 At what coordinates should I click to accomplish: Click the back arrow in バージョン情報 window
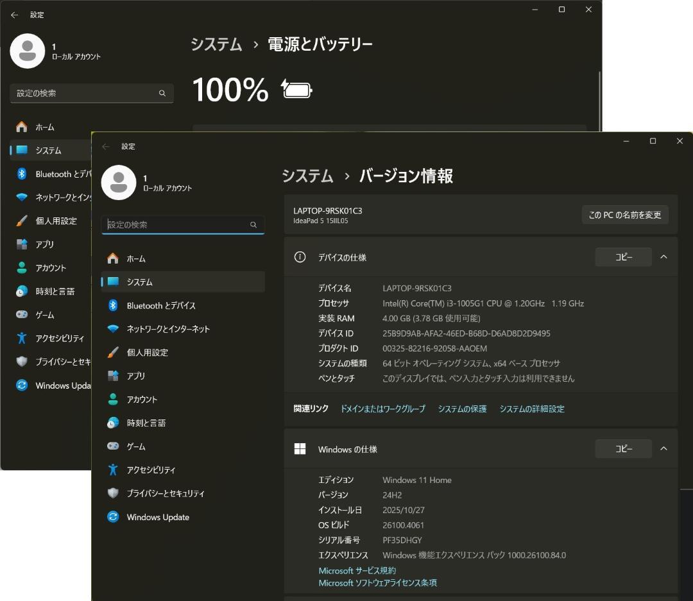click(106, 146)
